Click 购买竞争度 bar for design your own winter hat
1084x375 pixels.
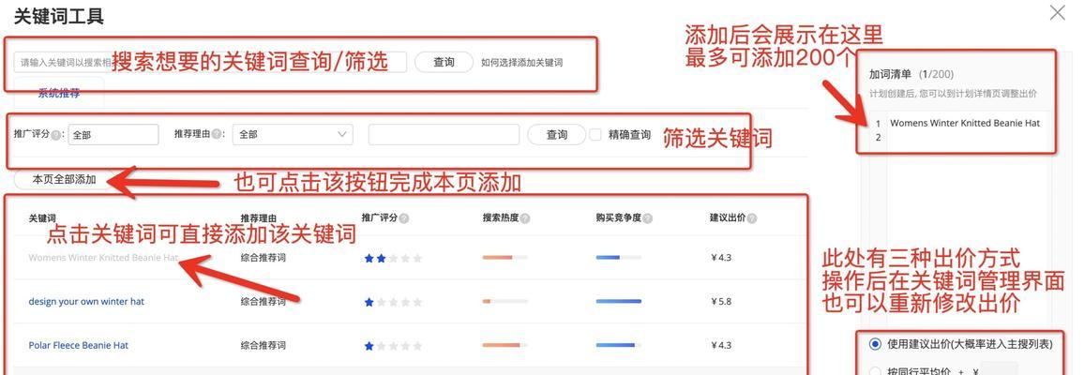click(x=619, y=301)
